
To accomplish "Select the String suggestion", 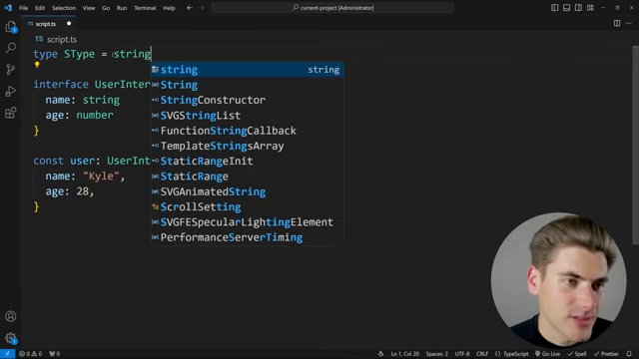I will coord(248,85).
